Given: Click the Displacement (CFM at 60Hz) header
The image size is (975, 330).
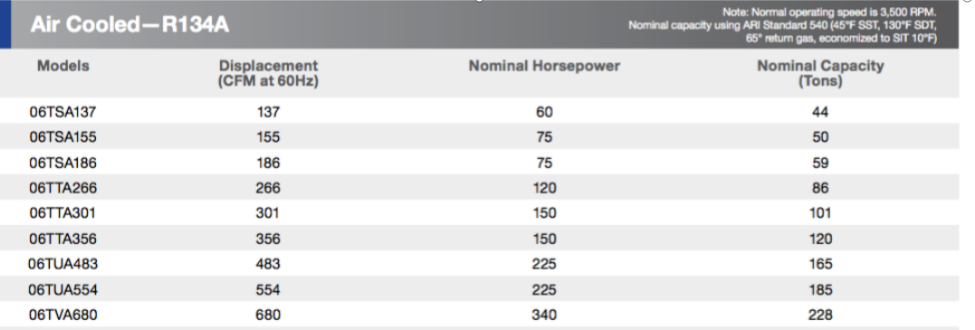Looking at the screenshot, I should (268, 73).
